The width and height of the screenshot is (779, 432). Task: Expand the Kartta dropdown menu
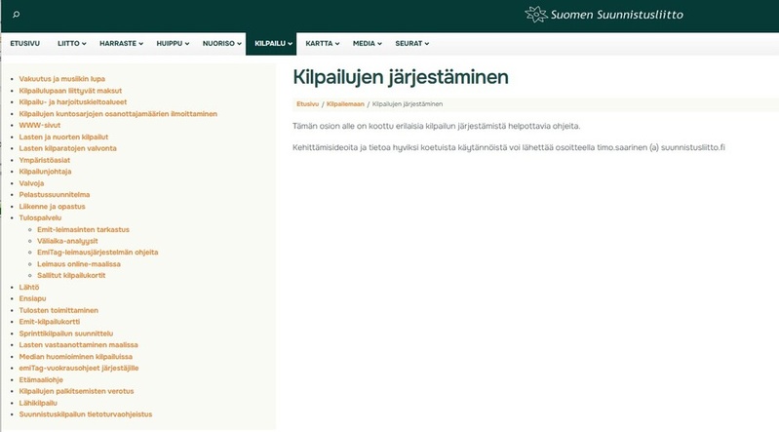322,44
